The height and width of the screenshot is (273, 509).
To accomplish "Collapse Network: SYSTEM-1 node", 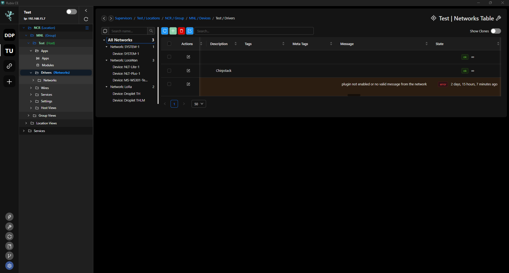I will [x=107, y=47].
